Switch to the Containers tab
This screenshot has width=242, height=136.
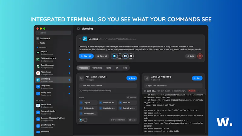[x=97, y=68]
